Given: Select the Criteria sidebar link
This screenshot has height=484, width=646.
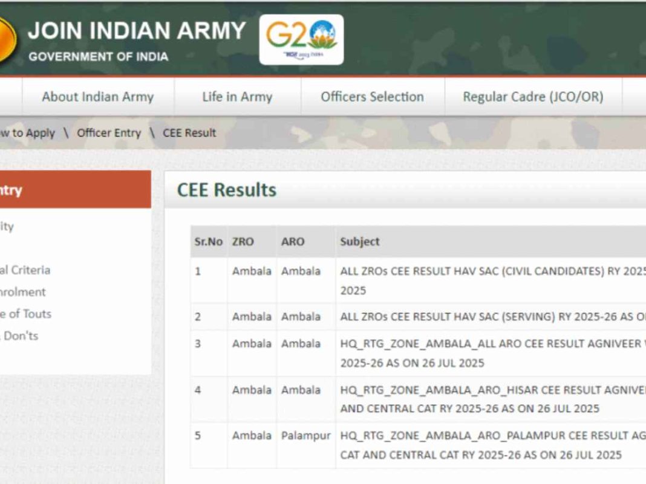Looking at the screenshot, I should 27,269.
